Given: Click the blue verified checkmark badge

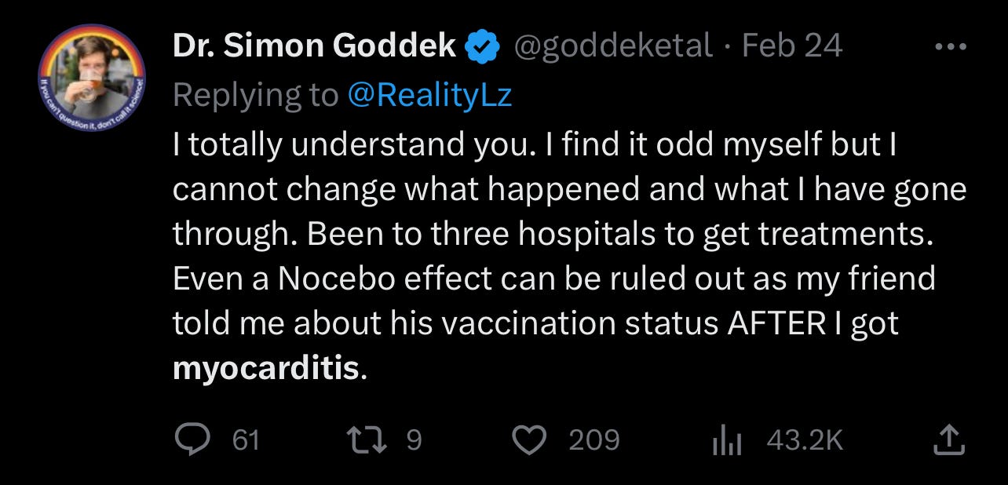Looking at the screenshot, I should pyautogui.click(x=484, y=48).
